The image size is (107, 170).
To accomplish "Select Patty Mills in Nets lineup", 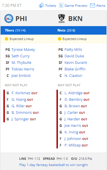I will click(73, 50).
